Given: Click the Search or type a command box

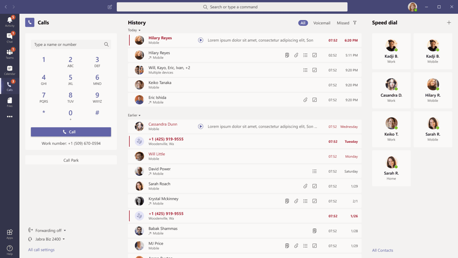Looking at the screenshot, I should (232, 7).
